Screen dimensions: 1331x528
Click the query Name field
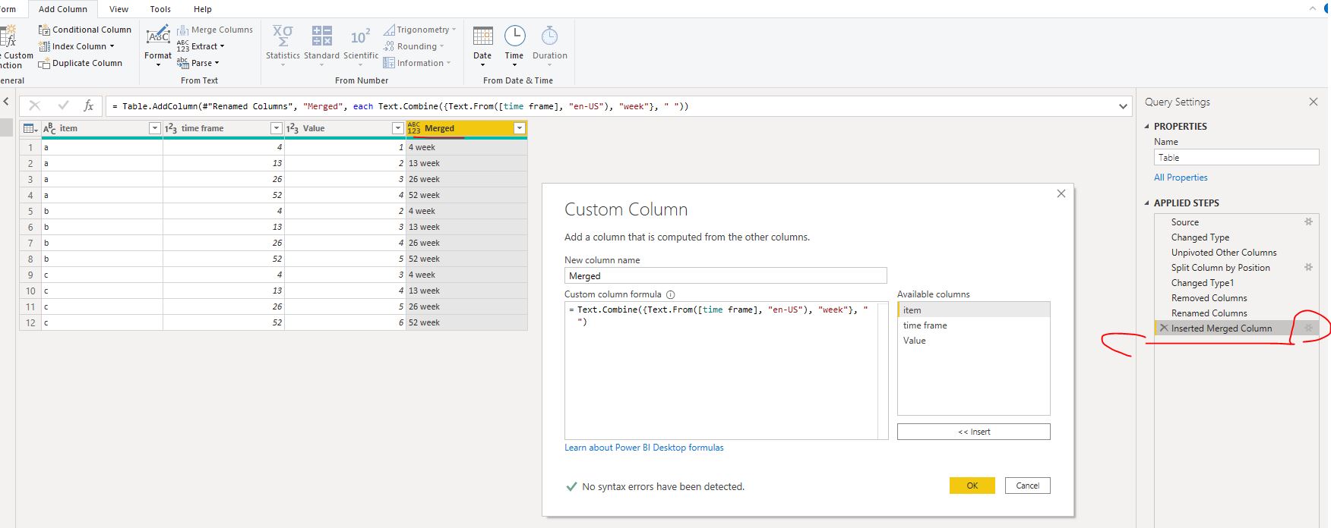pyautogui.click(x=1236, y=158)
